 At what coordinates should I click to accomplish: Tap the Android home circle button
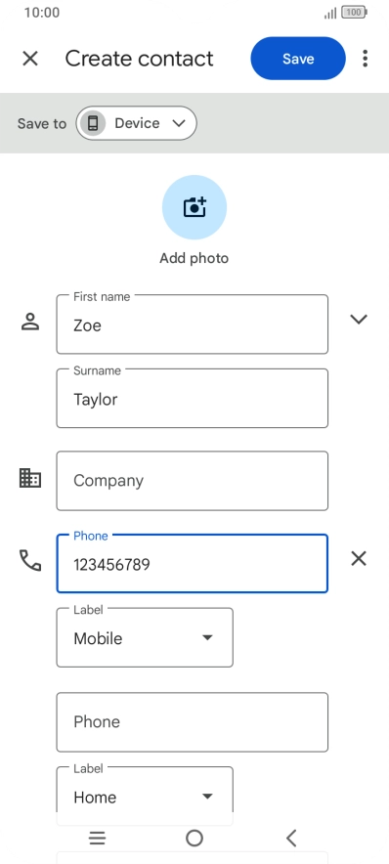[x=194, y=839]
